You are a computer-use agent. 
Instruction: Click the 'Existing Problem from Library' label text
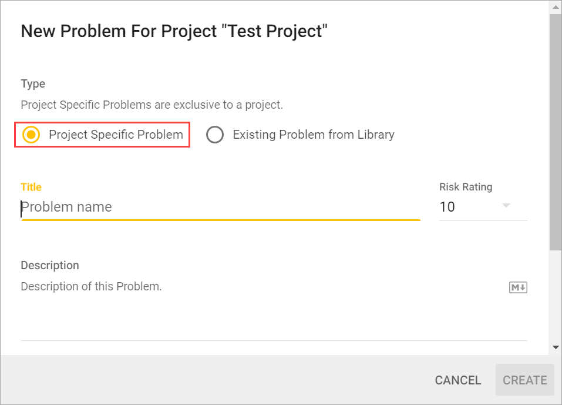(x=314, y=135)
